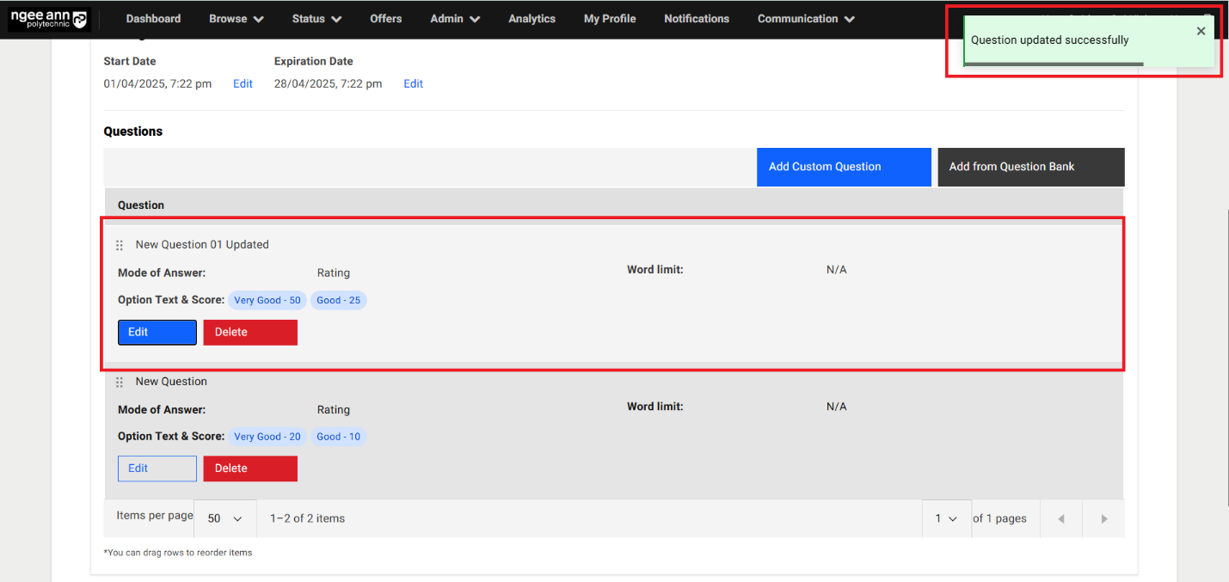Open the Dashboard page
This screenshot has width=1229, height=582.
(153, 19)
